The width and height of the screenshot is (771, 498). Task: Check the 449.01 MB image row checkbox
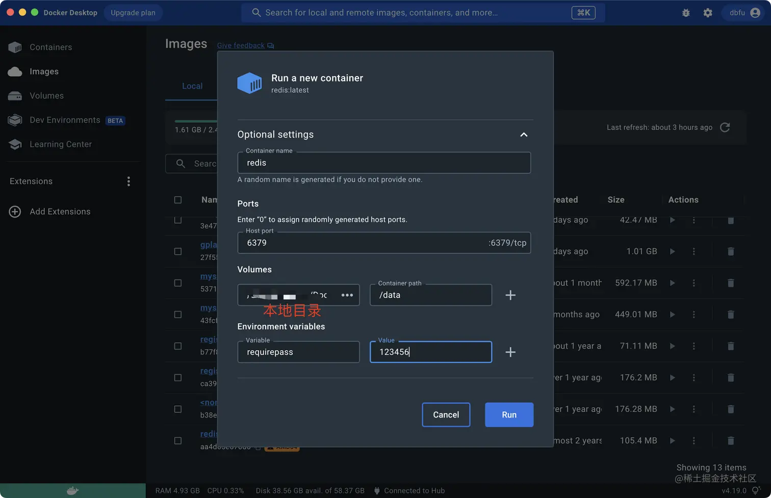pyautogui.click(x=178, y=314)
